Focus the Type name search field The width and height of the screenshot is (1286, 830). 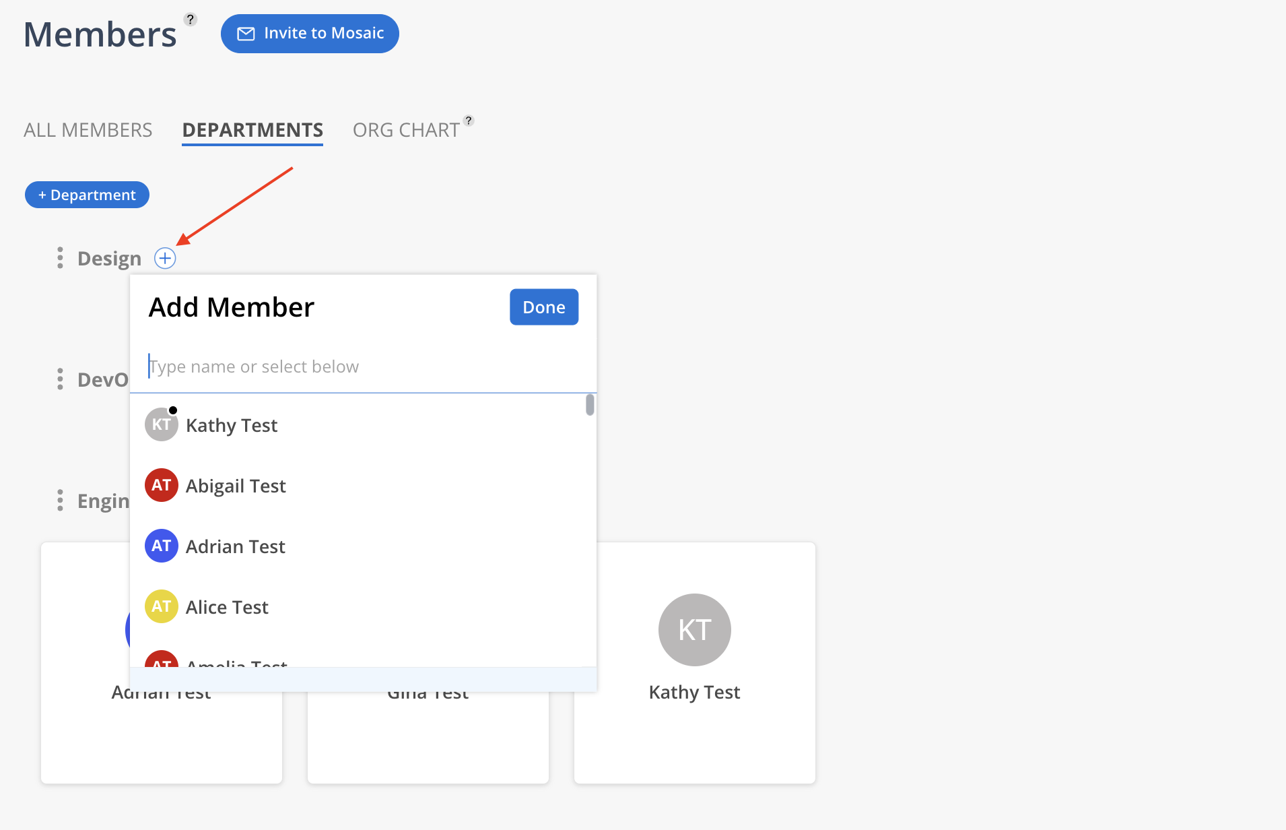(x=364, y=366)
